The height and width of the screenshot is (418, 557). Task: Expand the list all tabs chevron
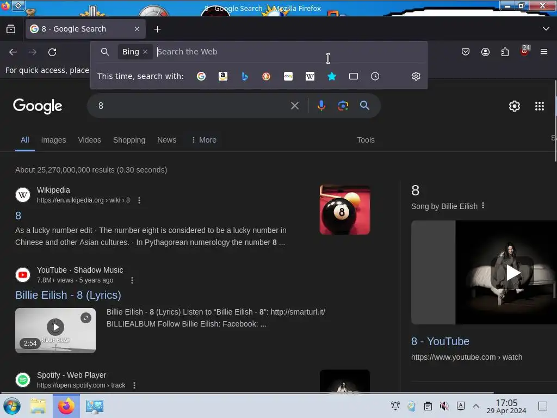tap(546, 29)
